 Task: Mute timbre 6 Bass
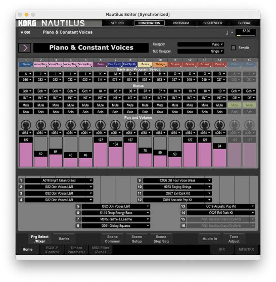[101, 105]
